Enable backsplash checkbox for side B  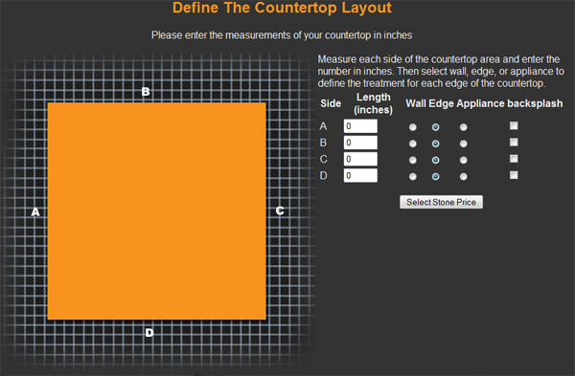(514, 142)
